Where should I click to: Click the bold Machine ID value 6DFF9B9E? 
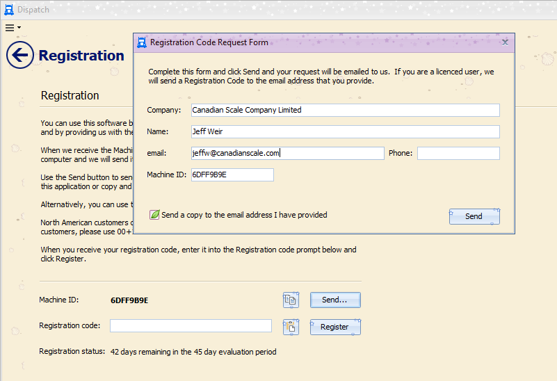tap(129, 300)
